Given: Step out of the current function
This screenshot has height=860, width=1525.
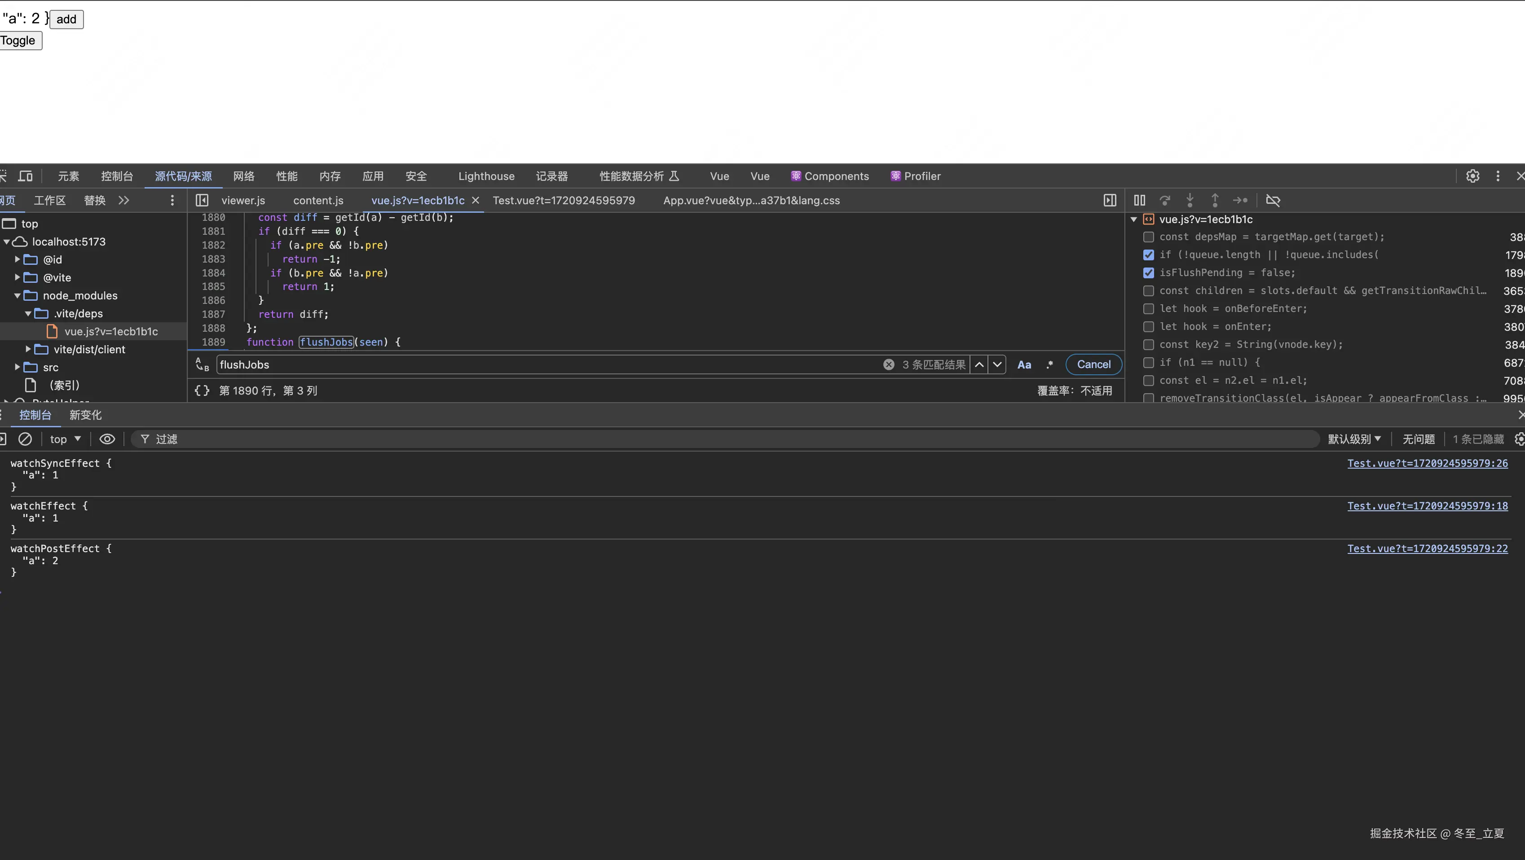Looking at the screenshot, I should pos(1215,200).
